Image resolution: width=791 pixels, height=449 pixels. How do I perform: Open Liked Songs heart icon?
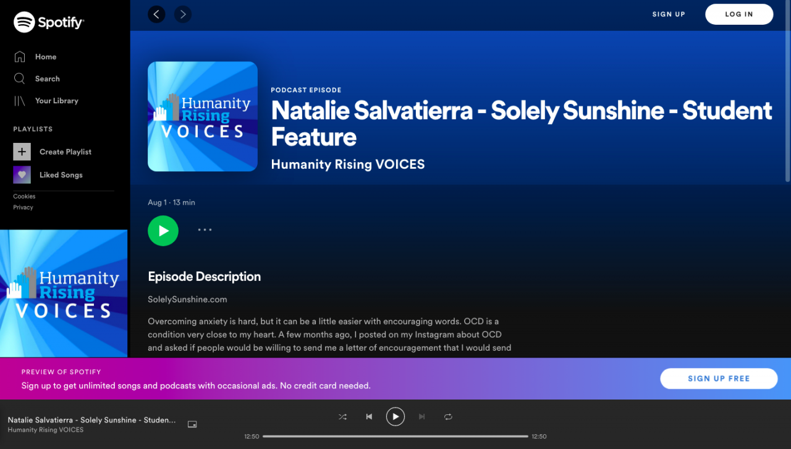[22, 175]
